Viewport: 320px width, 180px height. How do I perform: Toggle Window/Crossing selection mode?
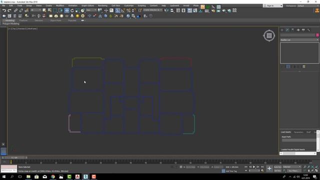coord(60,10)
